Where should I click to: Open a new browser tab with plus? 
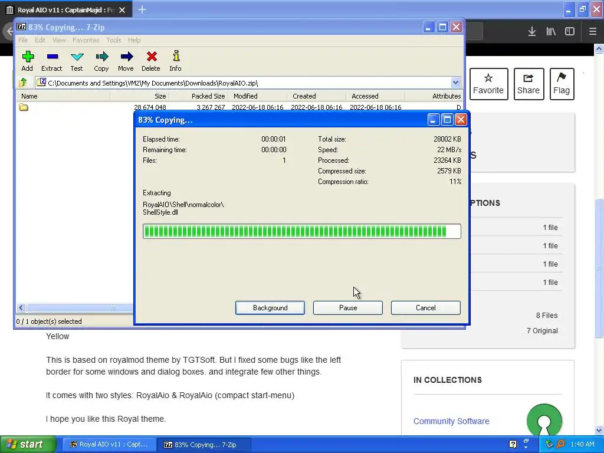[142, 9]
